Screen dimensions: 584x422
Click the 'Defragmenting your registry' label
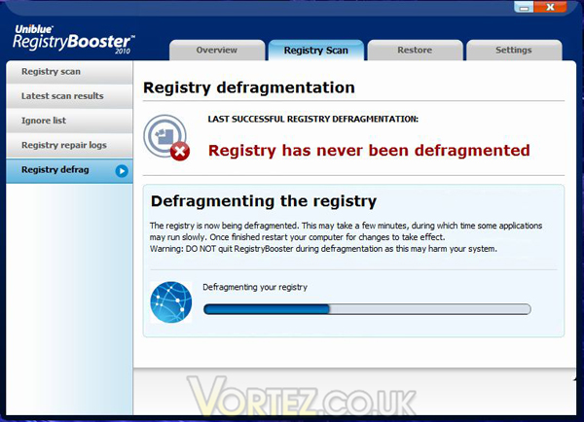tap(255, 287)
